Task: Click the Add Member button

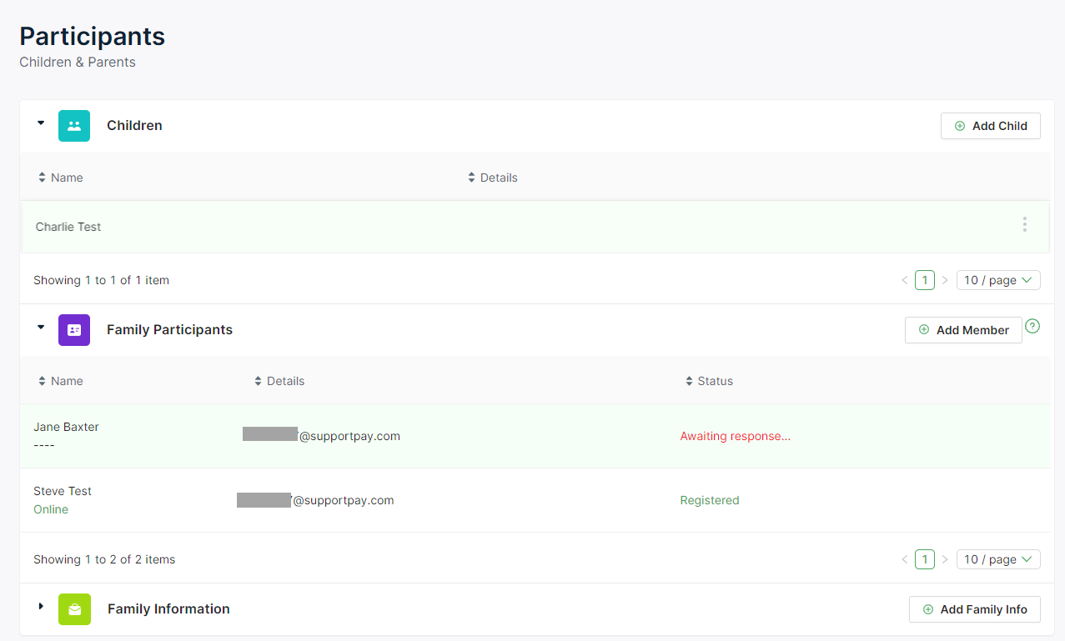Action: (963, 330)
